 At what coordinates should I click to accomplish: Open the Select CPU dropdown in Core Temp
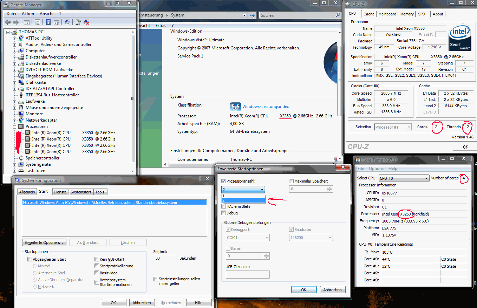click(x=404, y=178)
